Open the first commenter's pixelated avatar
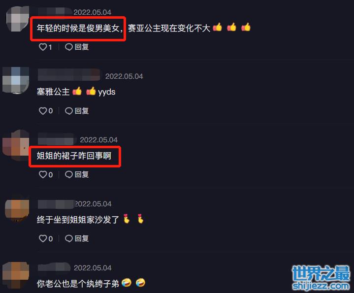This screenshot has width=354, height=293. click(18, 19)
